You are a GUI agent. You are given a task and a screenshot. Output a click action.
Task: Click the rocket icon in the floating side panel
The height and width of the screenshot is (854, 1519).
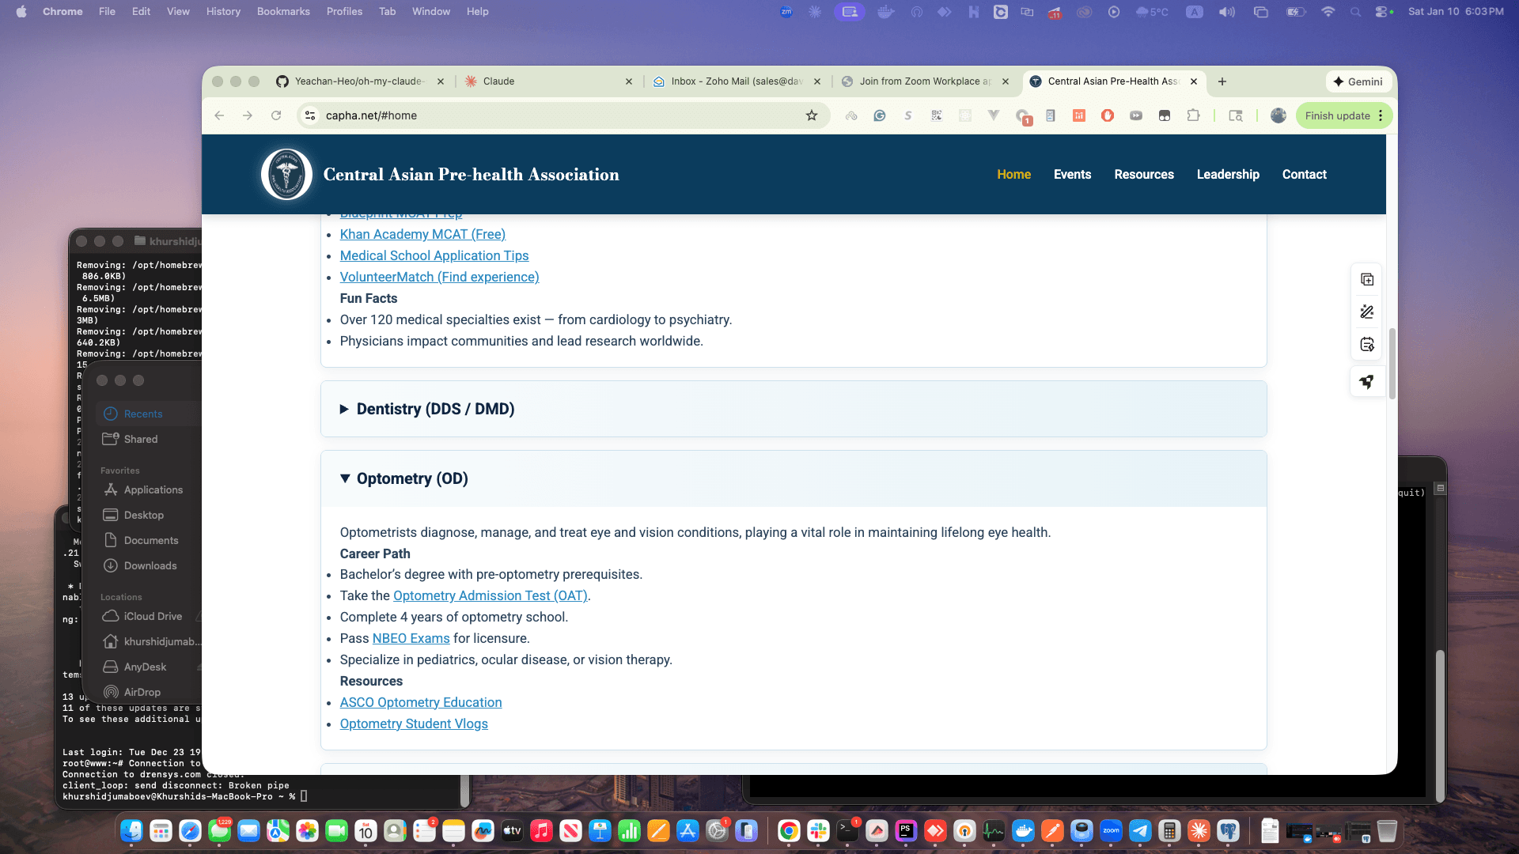pyautogui.click(x=1367, y=382)
